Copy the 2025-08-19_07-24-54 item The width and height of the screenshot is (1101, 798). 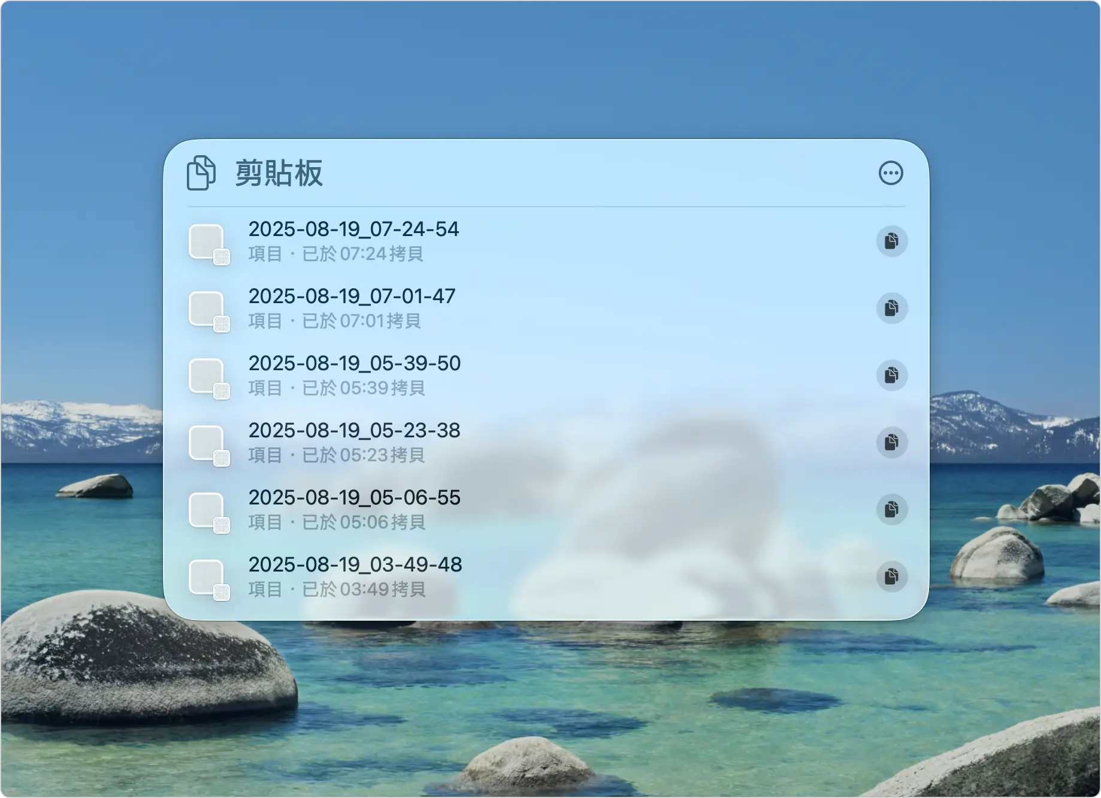pyautogui.click(x=892, y=241)
